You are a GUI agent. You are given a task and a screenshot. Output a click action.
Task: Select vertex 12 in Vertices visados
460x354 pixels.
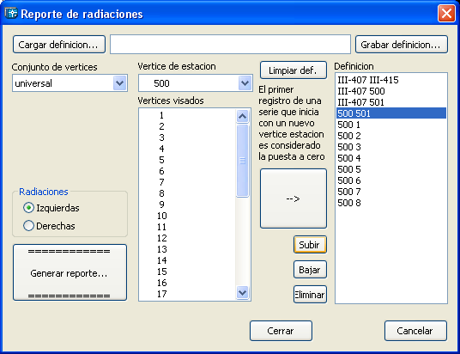point(187,238)
